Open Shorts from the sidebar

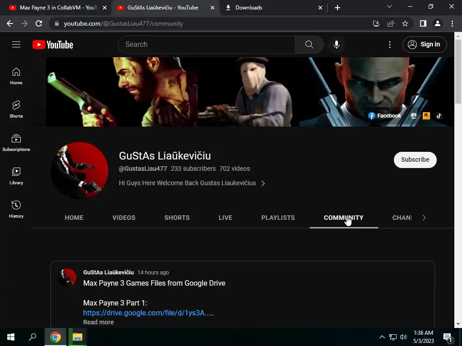point(16,109)
